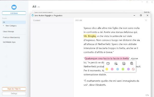154x97 pixels.
Task: Click the translate text icon in popup
Action: 116,64
